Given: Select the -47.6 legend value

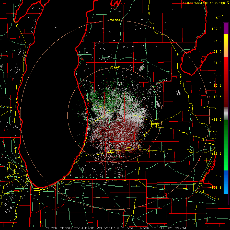Looking at the screenshot, I should coord(216,142).
